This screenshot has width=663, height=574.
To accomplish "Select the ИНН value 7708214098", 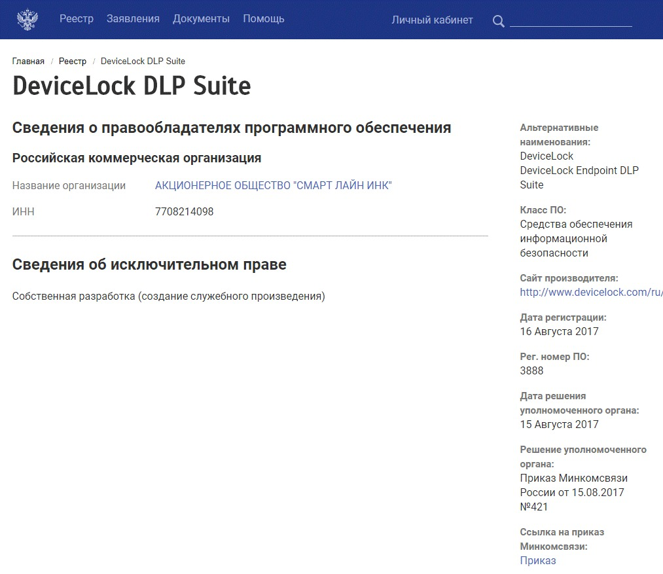I will click(x=185, y=211).
